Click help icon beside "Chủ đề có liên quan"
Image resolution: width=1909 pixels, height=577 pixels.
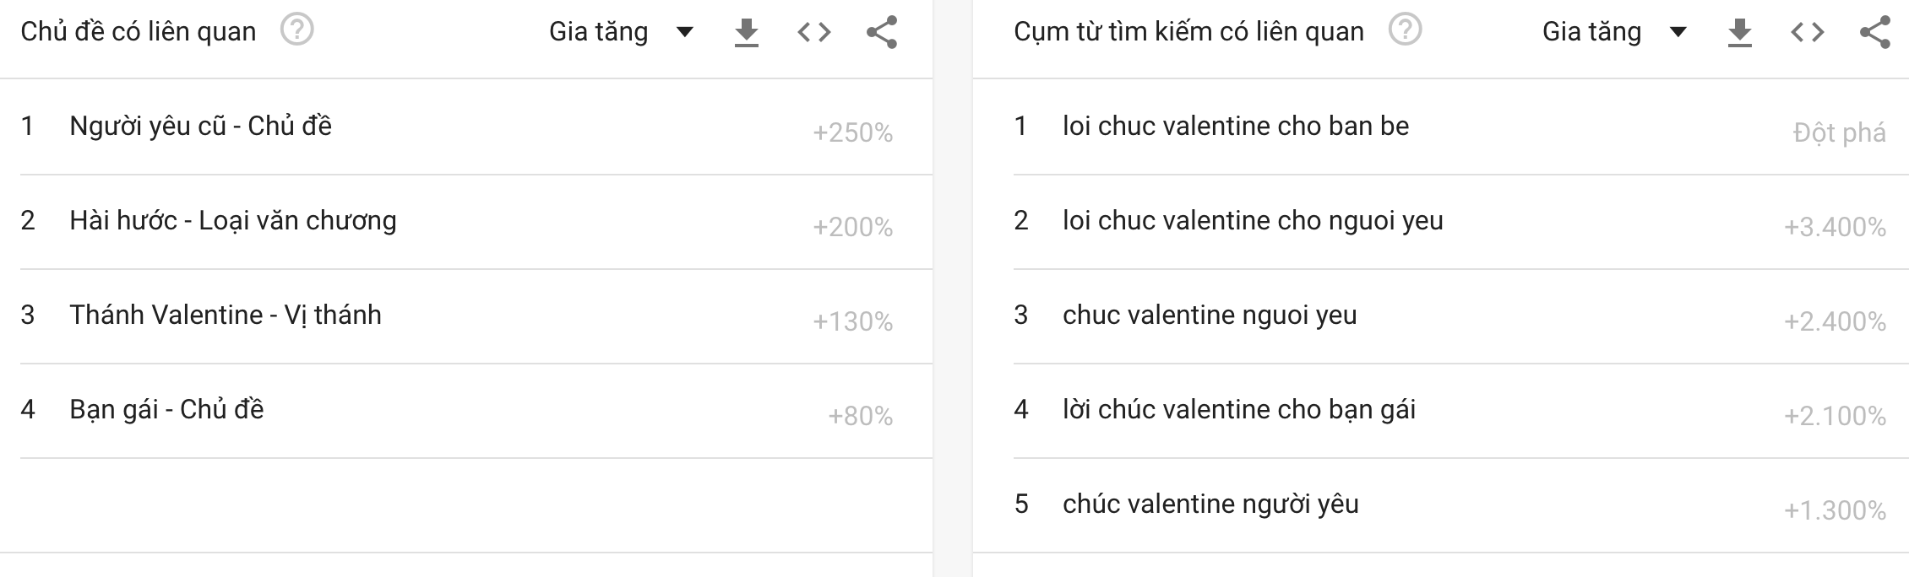click(296, 31)
